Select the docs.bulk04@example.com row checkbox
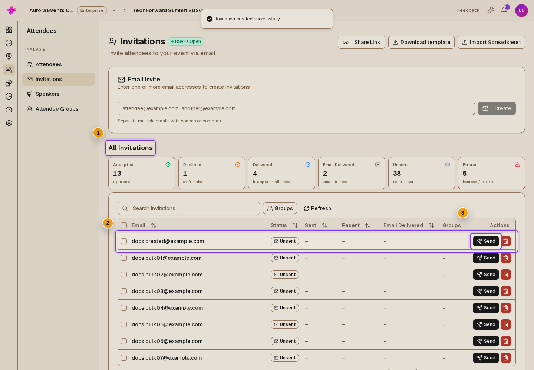 click(x=124, y=308)
